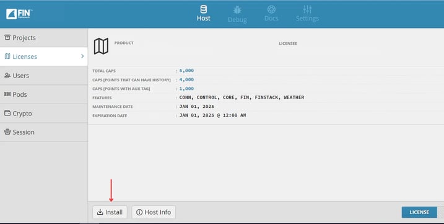Open the Docs lifebuoy icon
444x224 pixels.
(271, 9)
